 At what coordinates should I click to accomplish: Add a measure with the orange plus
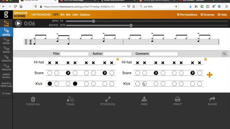click(x=210, y=75)
